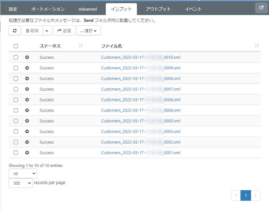Switch to the オートメーション tab
Image resolution: width=269 pixels, height=211 pixels.
[x=48, y=9]
